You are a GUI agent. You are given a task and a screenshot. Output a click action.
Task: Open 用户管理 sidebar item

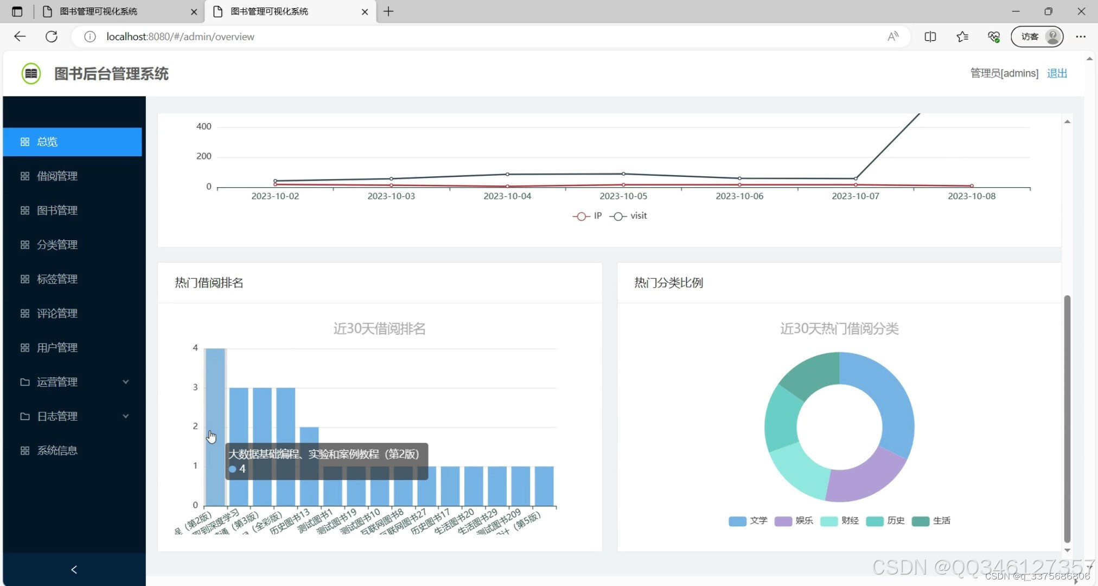point(57,347)
